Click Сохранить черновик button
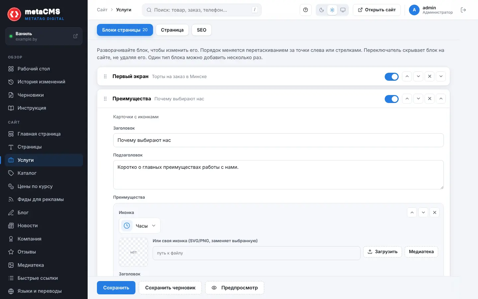478x299 pixels. (x=170, y=288)
